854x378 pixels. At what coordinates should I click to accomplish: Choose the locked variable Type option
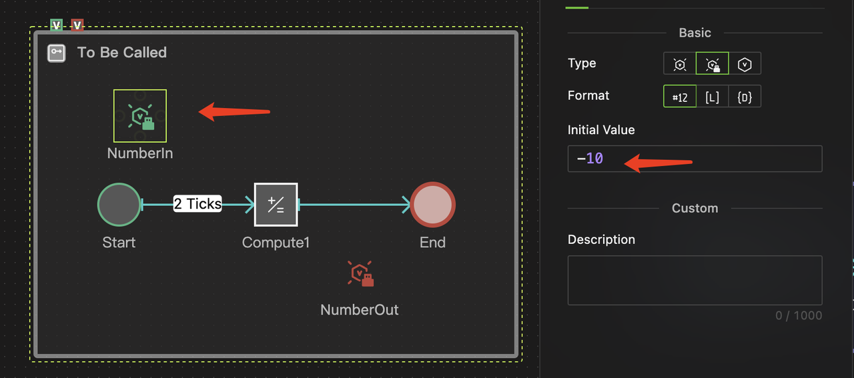(x=713, y=64)
